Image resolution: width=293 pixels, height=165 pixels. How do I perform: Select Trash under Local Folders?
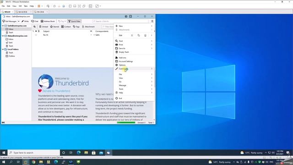(x=16, y=53)
